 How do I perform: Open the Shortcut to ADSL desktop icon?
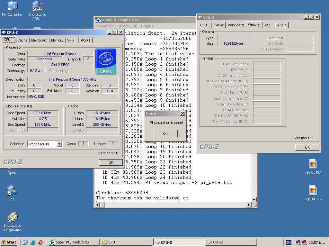(37, 11)
